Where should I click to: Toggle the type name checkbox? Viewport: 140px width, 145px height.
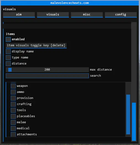tap(8, 58)
